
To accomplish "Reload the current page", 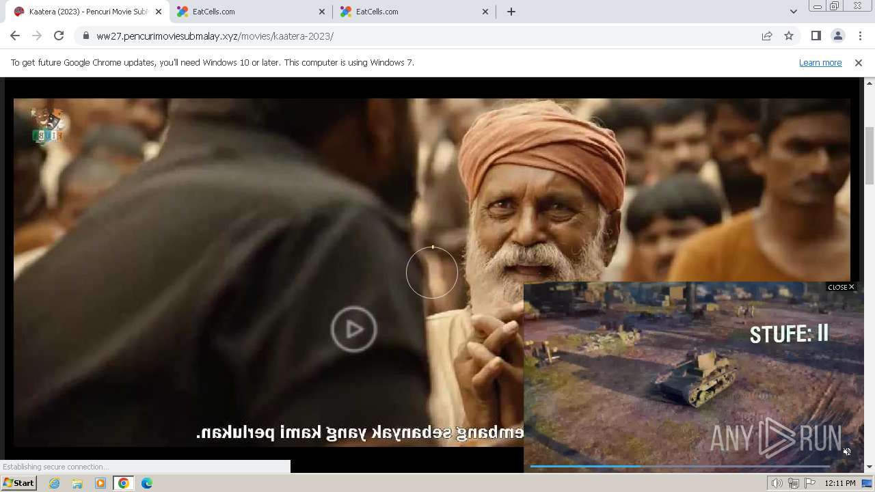I will [x=59, y=36].
